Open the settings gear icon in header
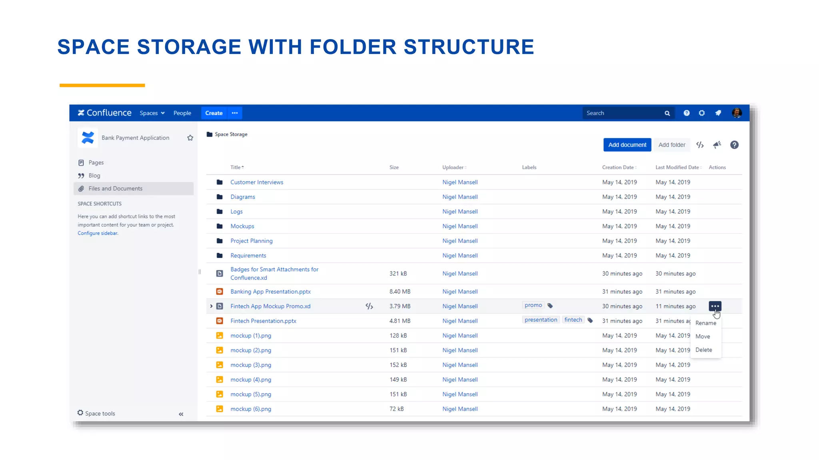Screen dimensions: 819x460 702,113
